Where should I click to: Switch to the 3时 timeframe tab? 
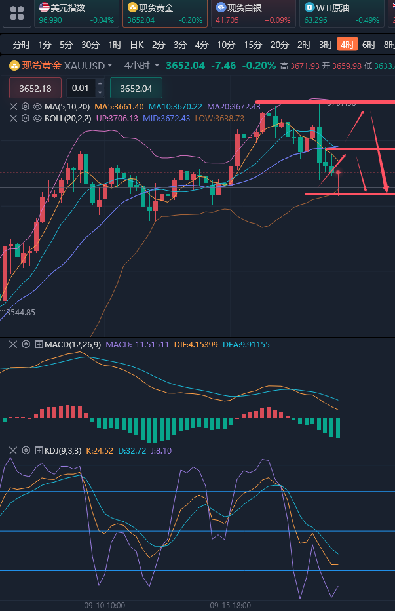coord(326,45)
